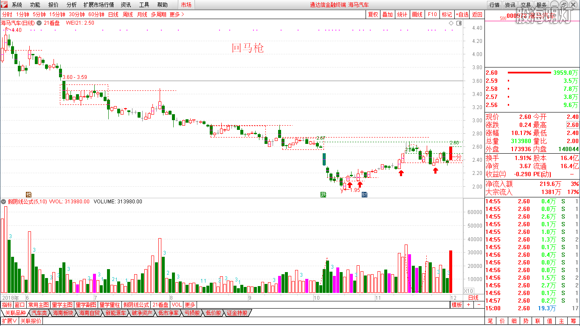Image resolution: width=580 pixels, height=326 pixels.
Task: Click the 财 marker below the candlesticks
Action: point(364,194)
